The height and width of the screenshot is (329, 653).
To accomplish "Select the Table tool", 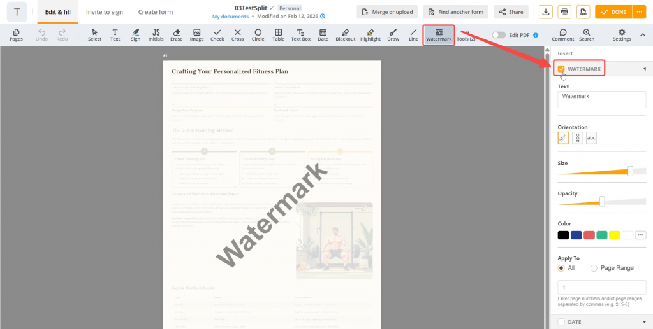I will pos(278,35).
